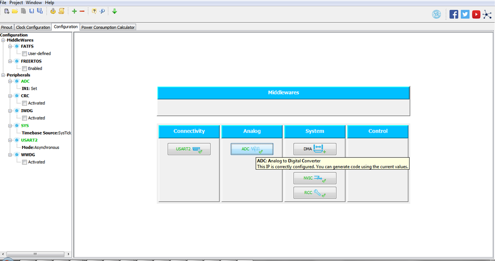Image resolution: width=495 pixels, height=261 pixels.
Task: Tick the WWDG Activated checkbox
Action: tap(24, 162)
